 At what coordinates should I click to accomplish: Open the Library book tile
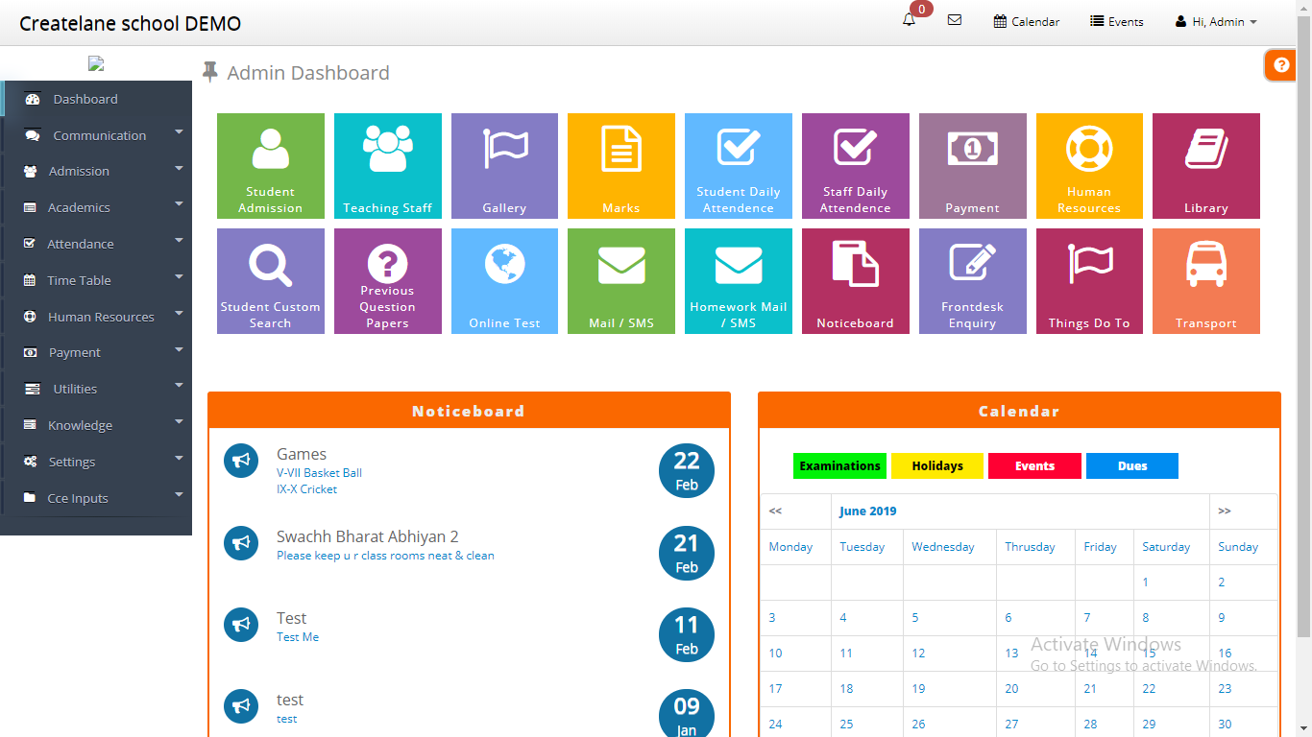tap(1205, 166)
